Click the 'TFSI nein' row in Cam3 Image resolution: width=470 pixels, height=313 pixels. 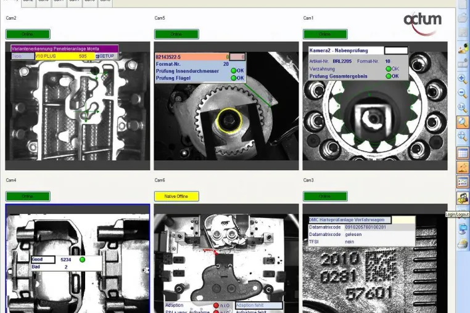(x=362, y=242)
